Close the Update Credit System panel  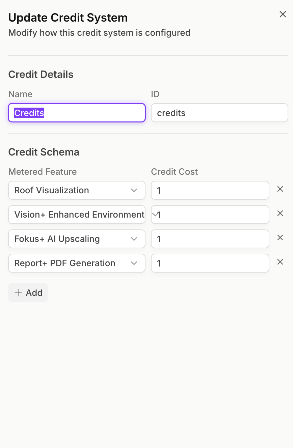[x=283, y=14]
